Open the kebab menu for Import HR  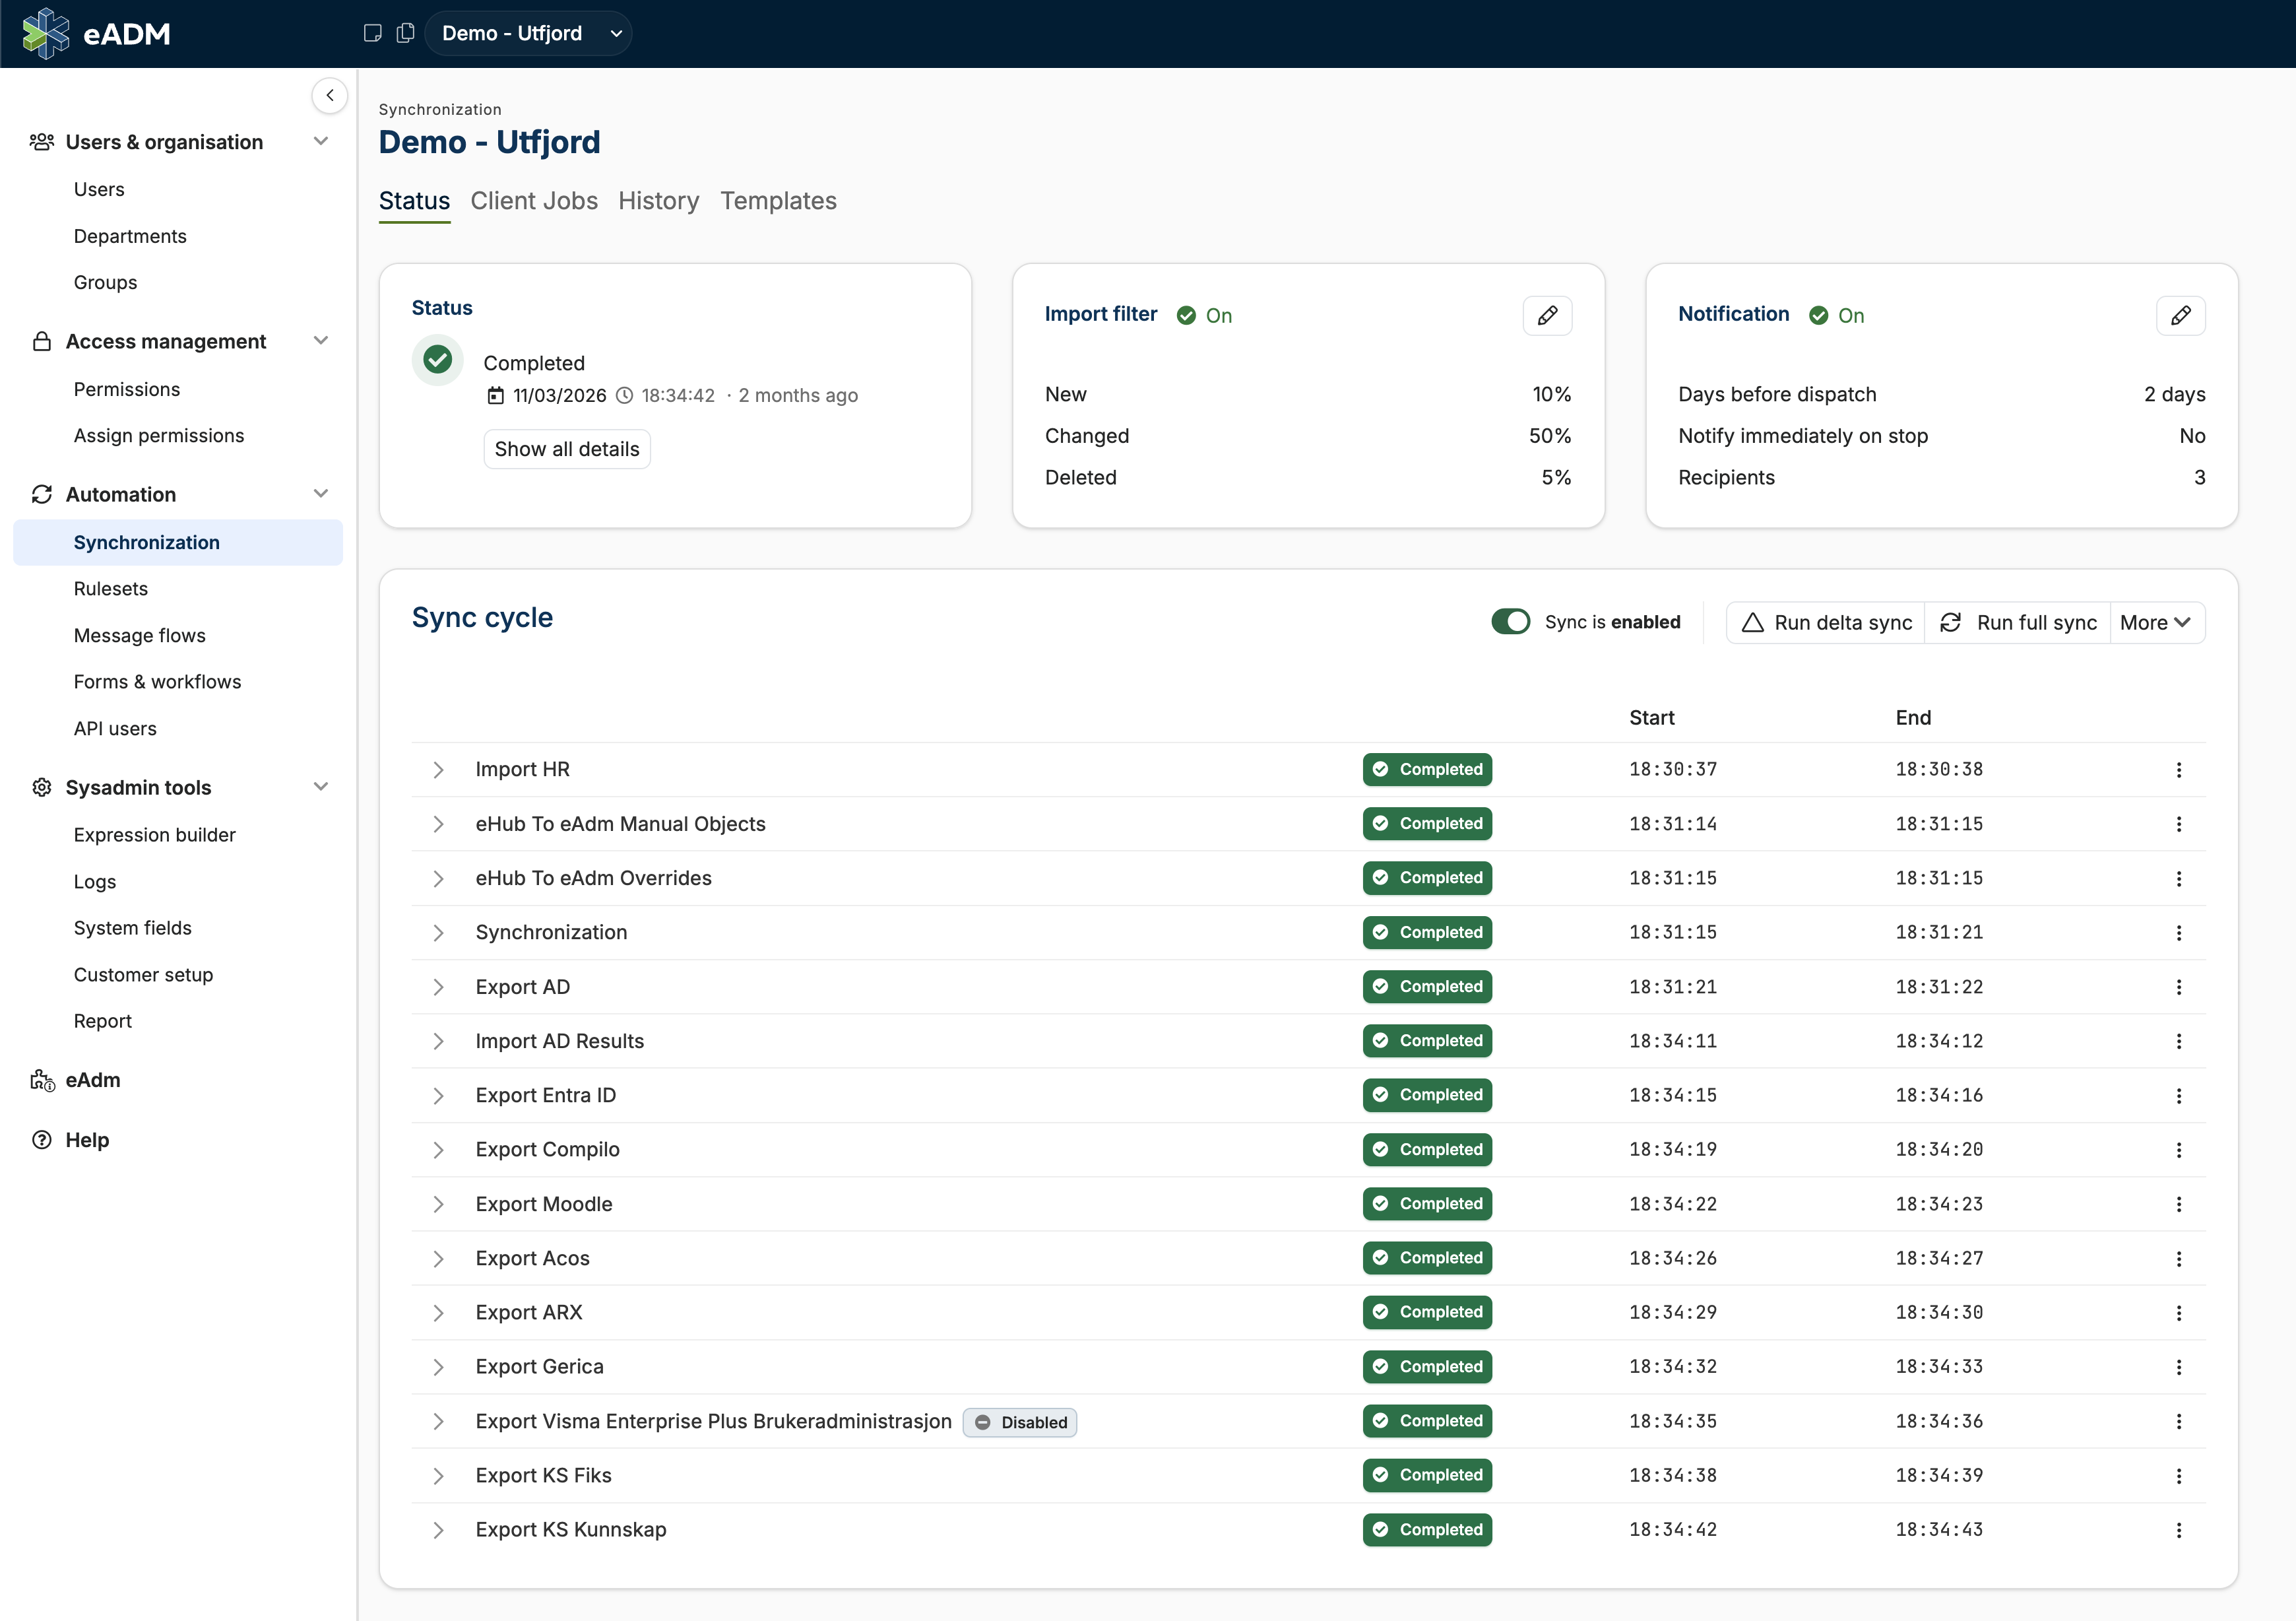tap(2178, 770)
